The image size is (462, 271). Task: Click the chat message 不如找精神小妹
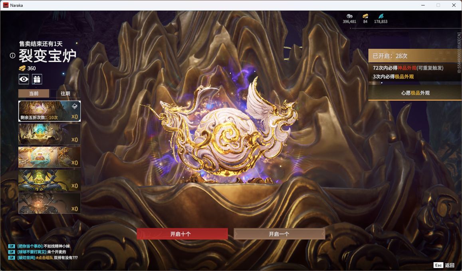coord(57,246)
